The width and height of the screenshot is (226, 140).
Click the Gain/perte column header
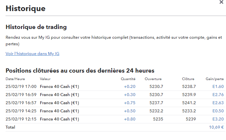click(x=215, y=79)
